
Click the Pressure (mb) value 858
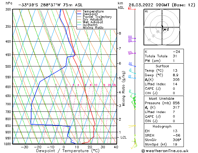pos(176,103)
